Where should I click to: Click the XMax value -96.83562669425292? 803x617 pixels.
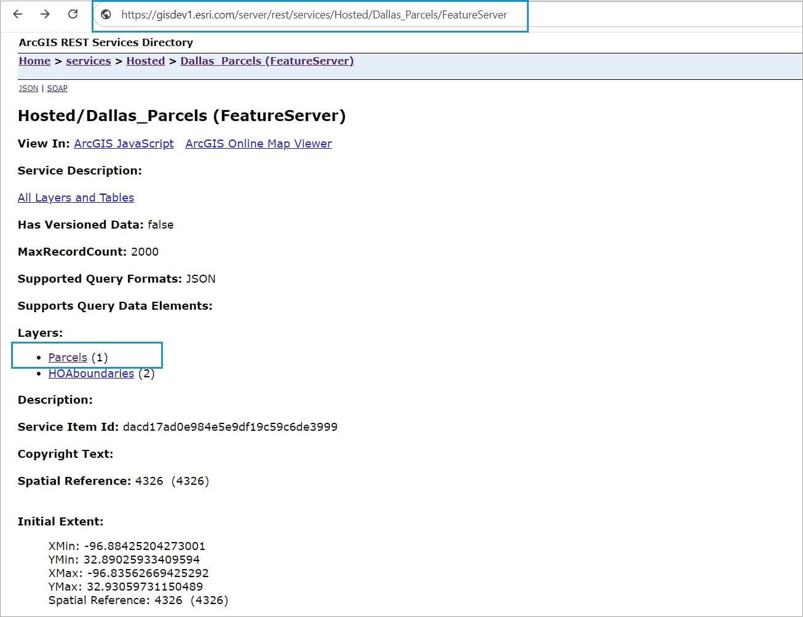(x=148, y=573)
